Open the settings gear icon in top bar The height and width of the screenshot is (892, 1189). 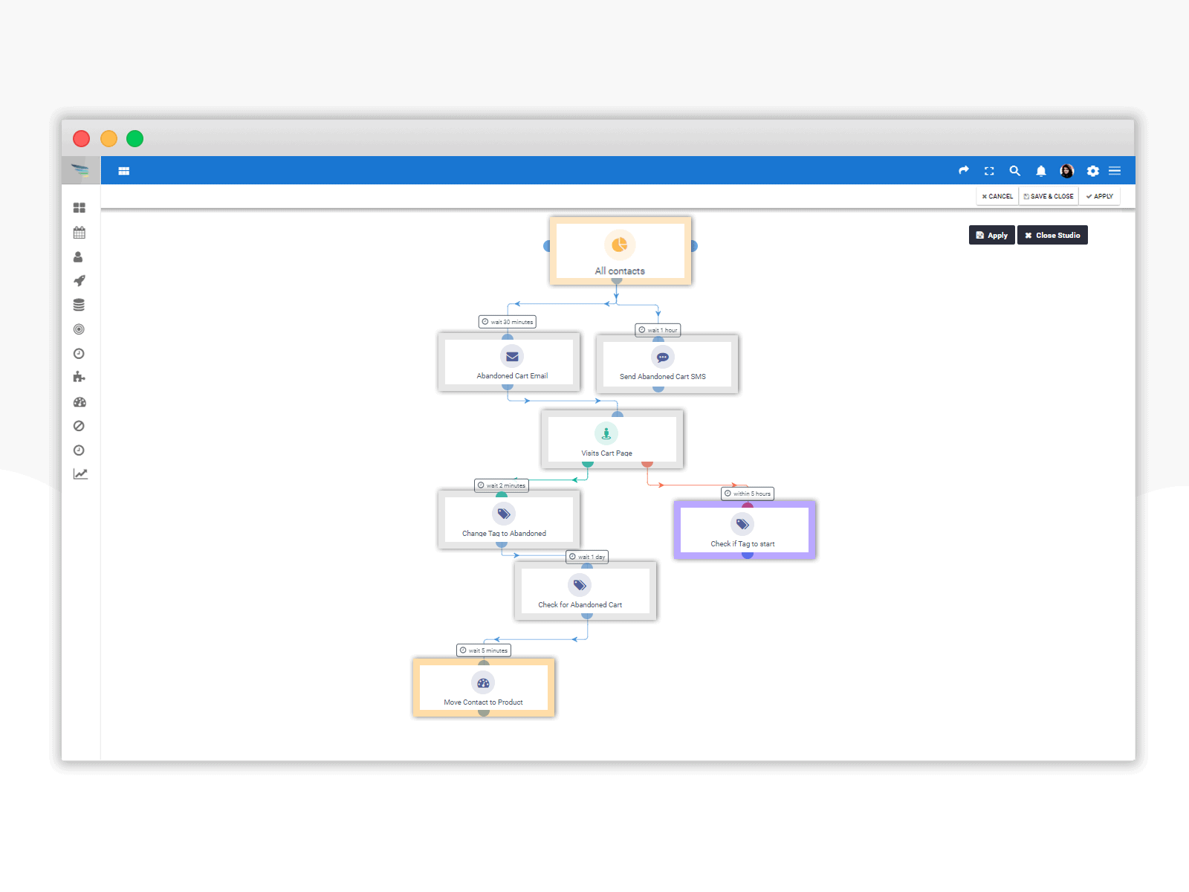(x=1092, y=171)
